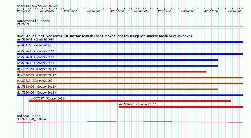Click the red bar under nsv587647
Screen dimensions: 251x138
pos(130,101)
